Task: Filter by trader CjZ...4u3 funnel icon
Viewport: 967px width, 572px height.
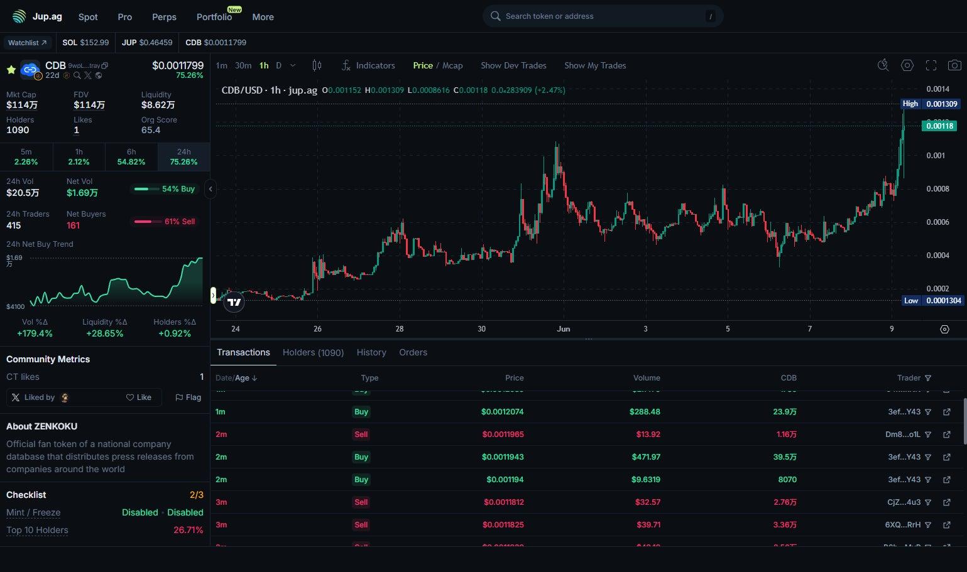Action: (x=928, y=502)
